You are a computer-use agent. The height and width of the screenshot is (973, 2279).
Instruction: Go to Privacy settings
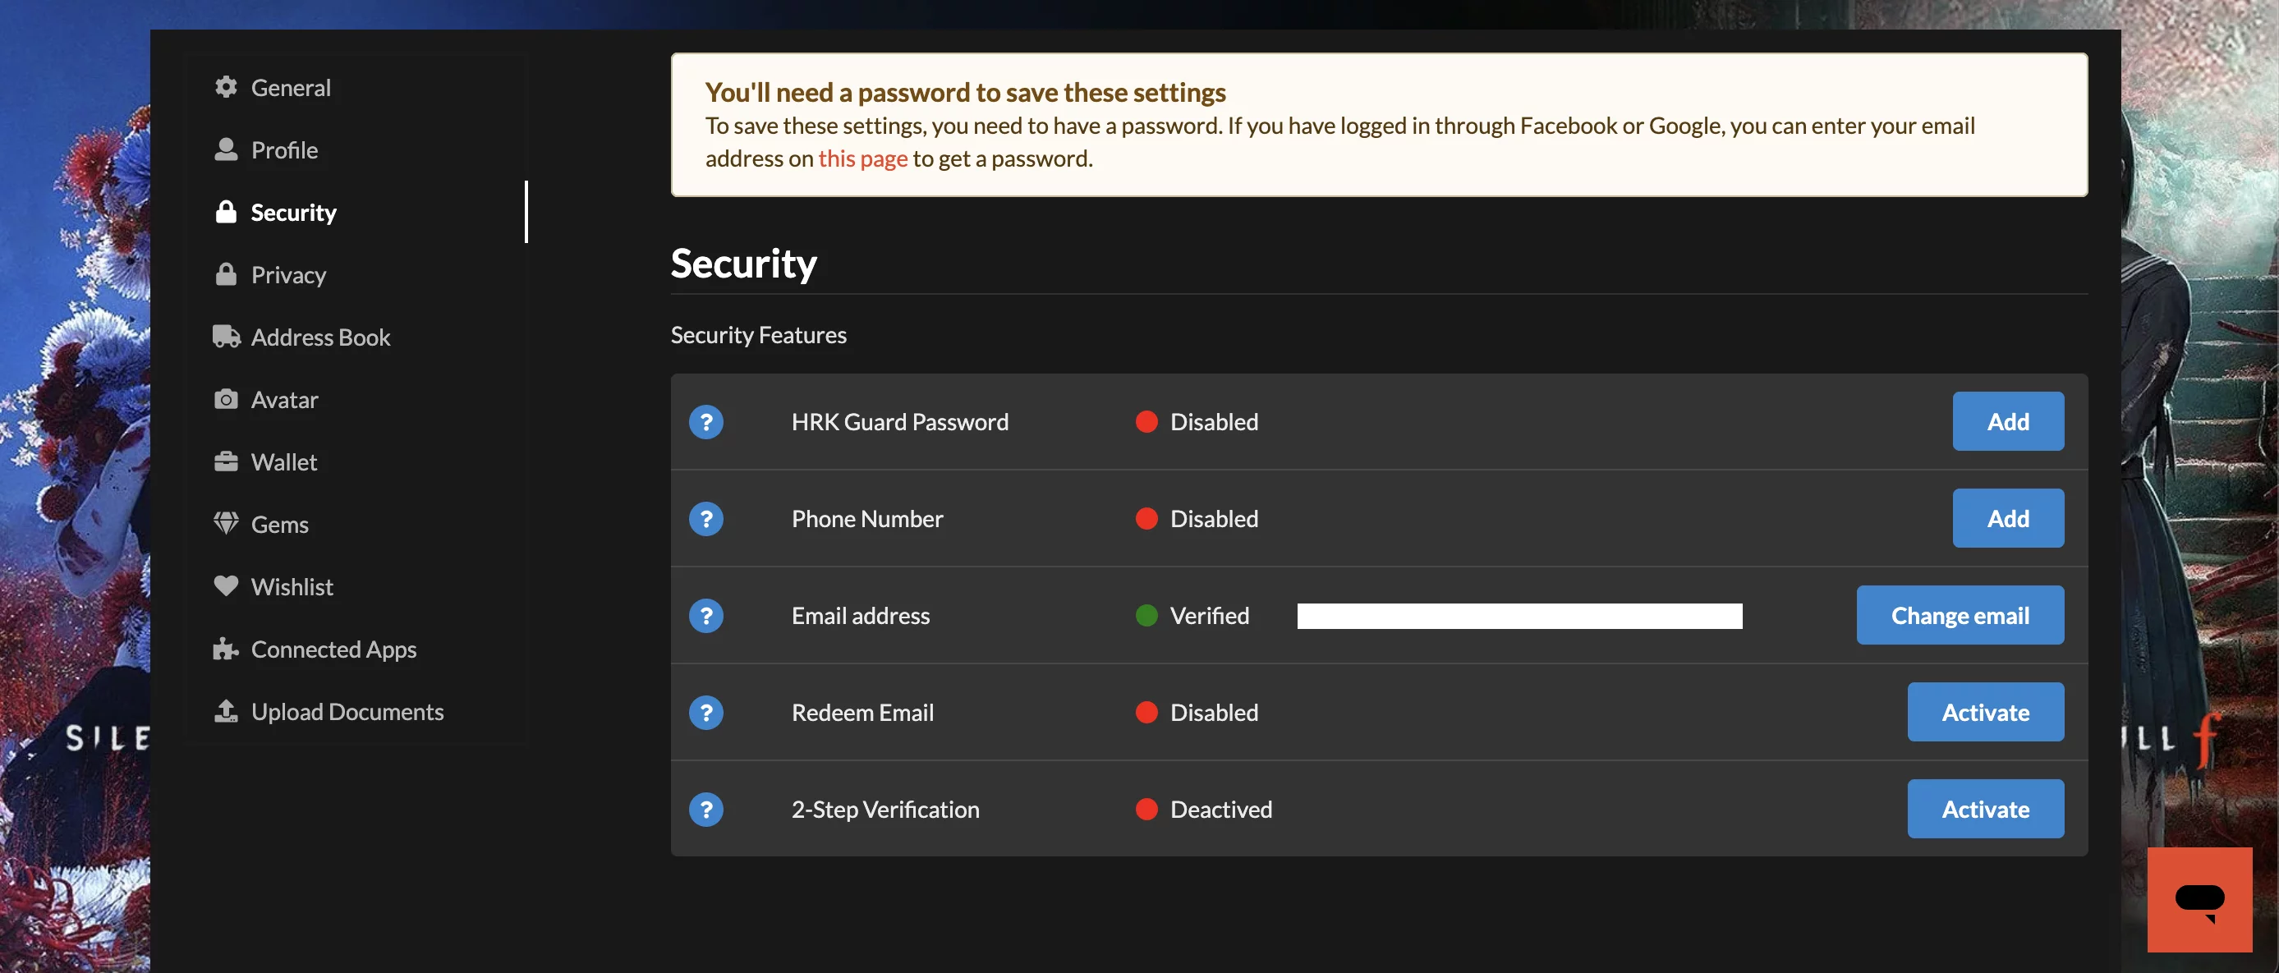[x=287, y=274]
